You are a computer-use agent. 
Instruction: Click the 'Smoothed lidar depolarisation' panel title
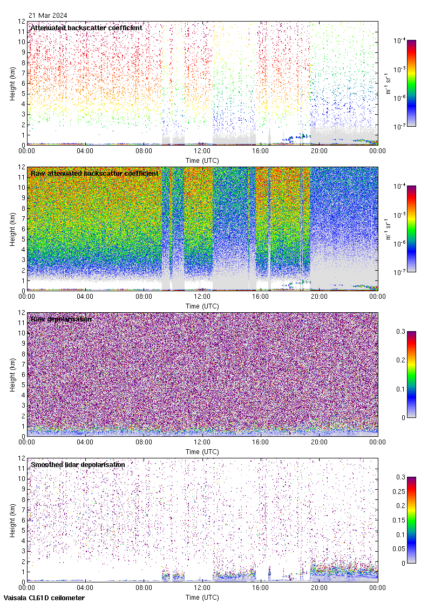(78, 464)
